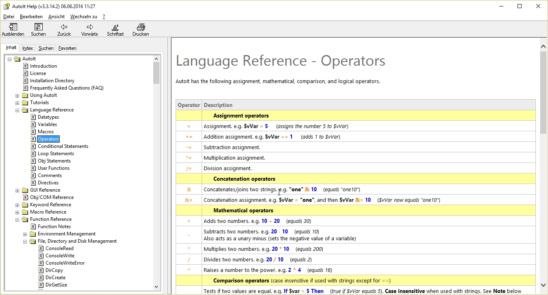
Task: Click the FAQ page icon
Action: pyautogui.click(x=26, y=88)
